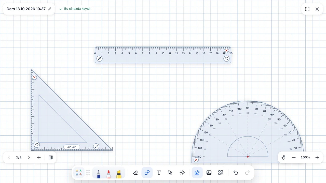Viewport: 326px width, 183px height.
Task: Open the insert image tool
Action: click(209, 173)
